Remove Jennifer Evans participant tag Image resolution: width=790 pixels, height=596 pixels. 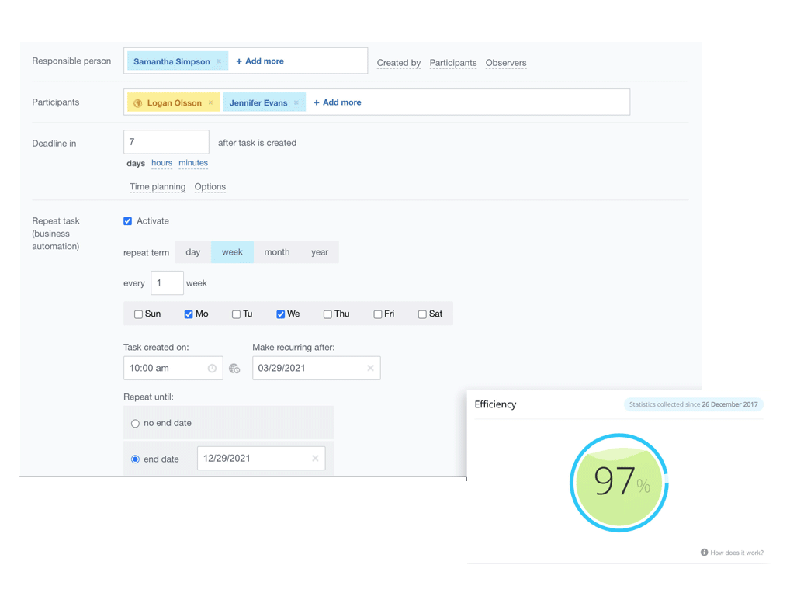(296, 102)
